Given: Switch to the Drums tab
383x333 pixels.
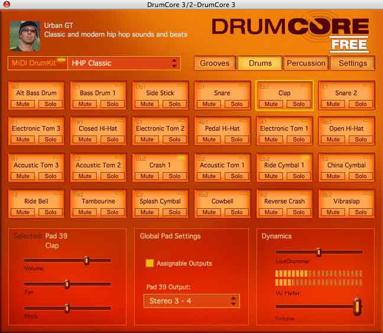Looking at the screenshot, I should [260, 63].
